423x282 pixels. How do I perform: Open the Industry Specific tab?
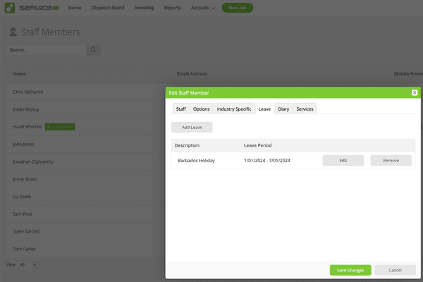click(x=234, y=109)
